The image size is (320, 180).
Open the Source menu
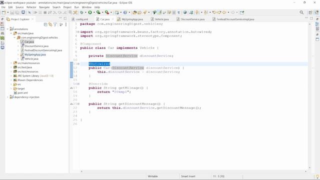tap(19, 7)
